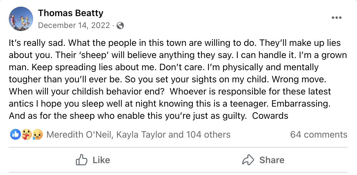The image size is (357, 175).
Task: Click the share arrow icon
Action: pos(249,160)
